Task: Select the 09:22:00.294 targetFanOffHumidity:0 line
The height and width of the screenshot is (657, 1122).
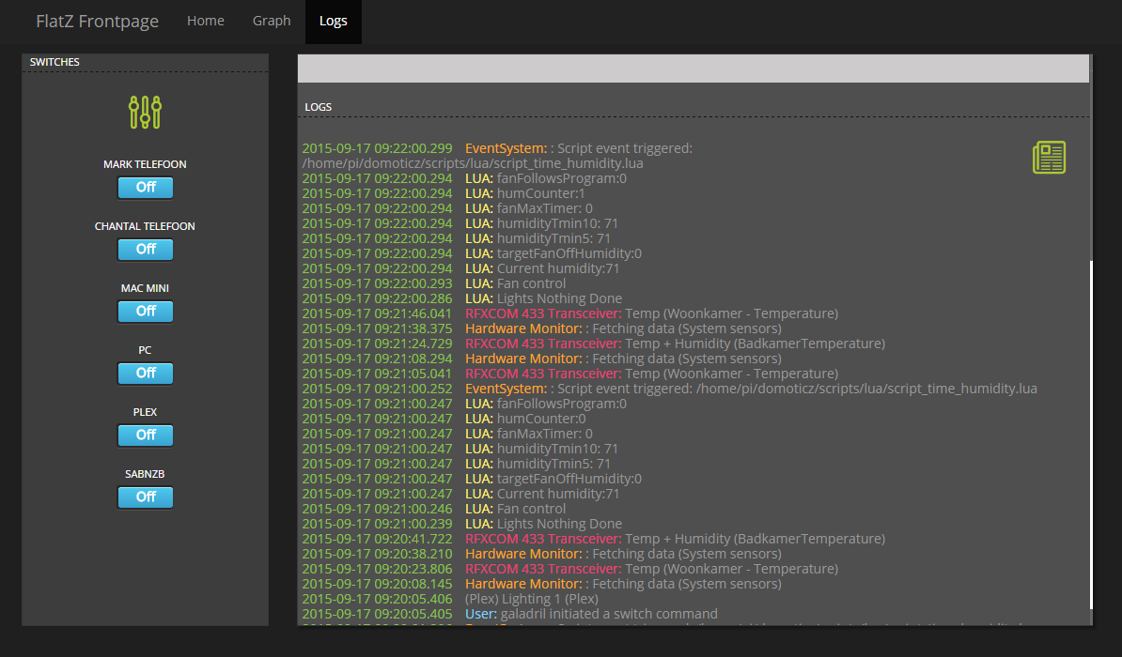Action: tap(472, 253)
